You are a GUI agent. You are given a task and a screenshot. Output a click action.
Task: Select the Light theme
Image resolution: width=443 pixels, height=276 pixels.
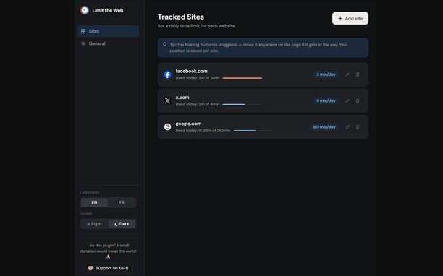click(94, 224)
